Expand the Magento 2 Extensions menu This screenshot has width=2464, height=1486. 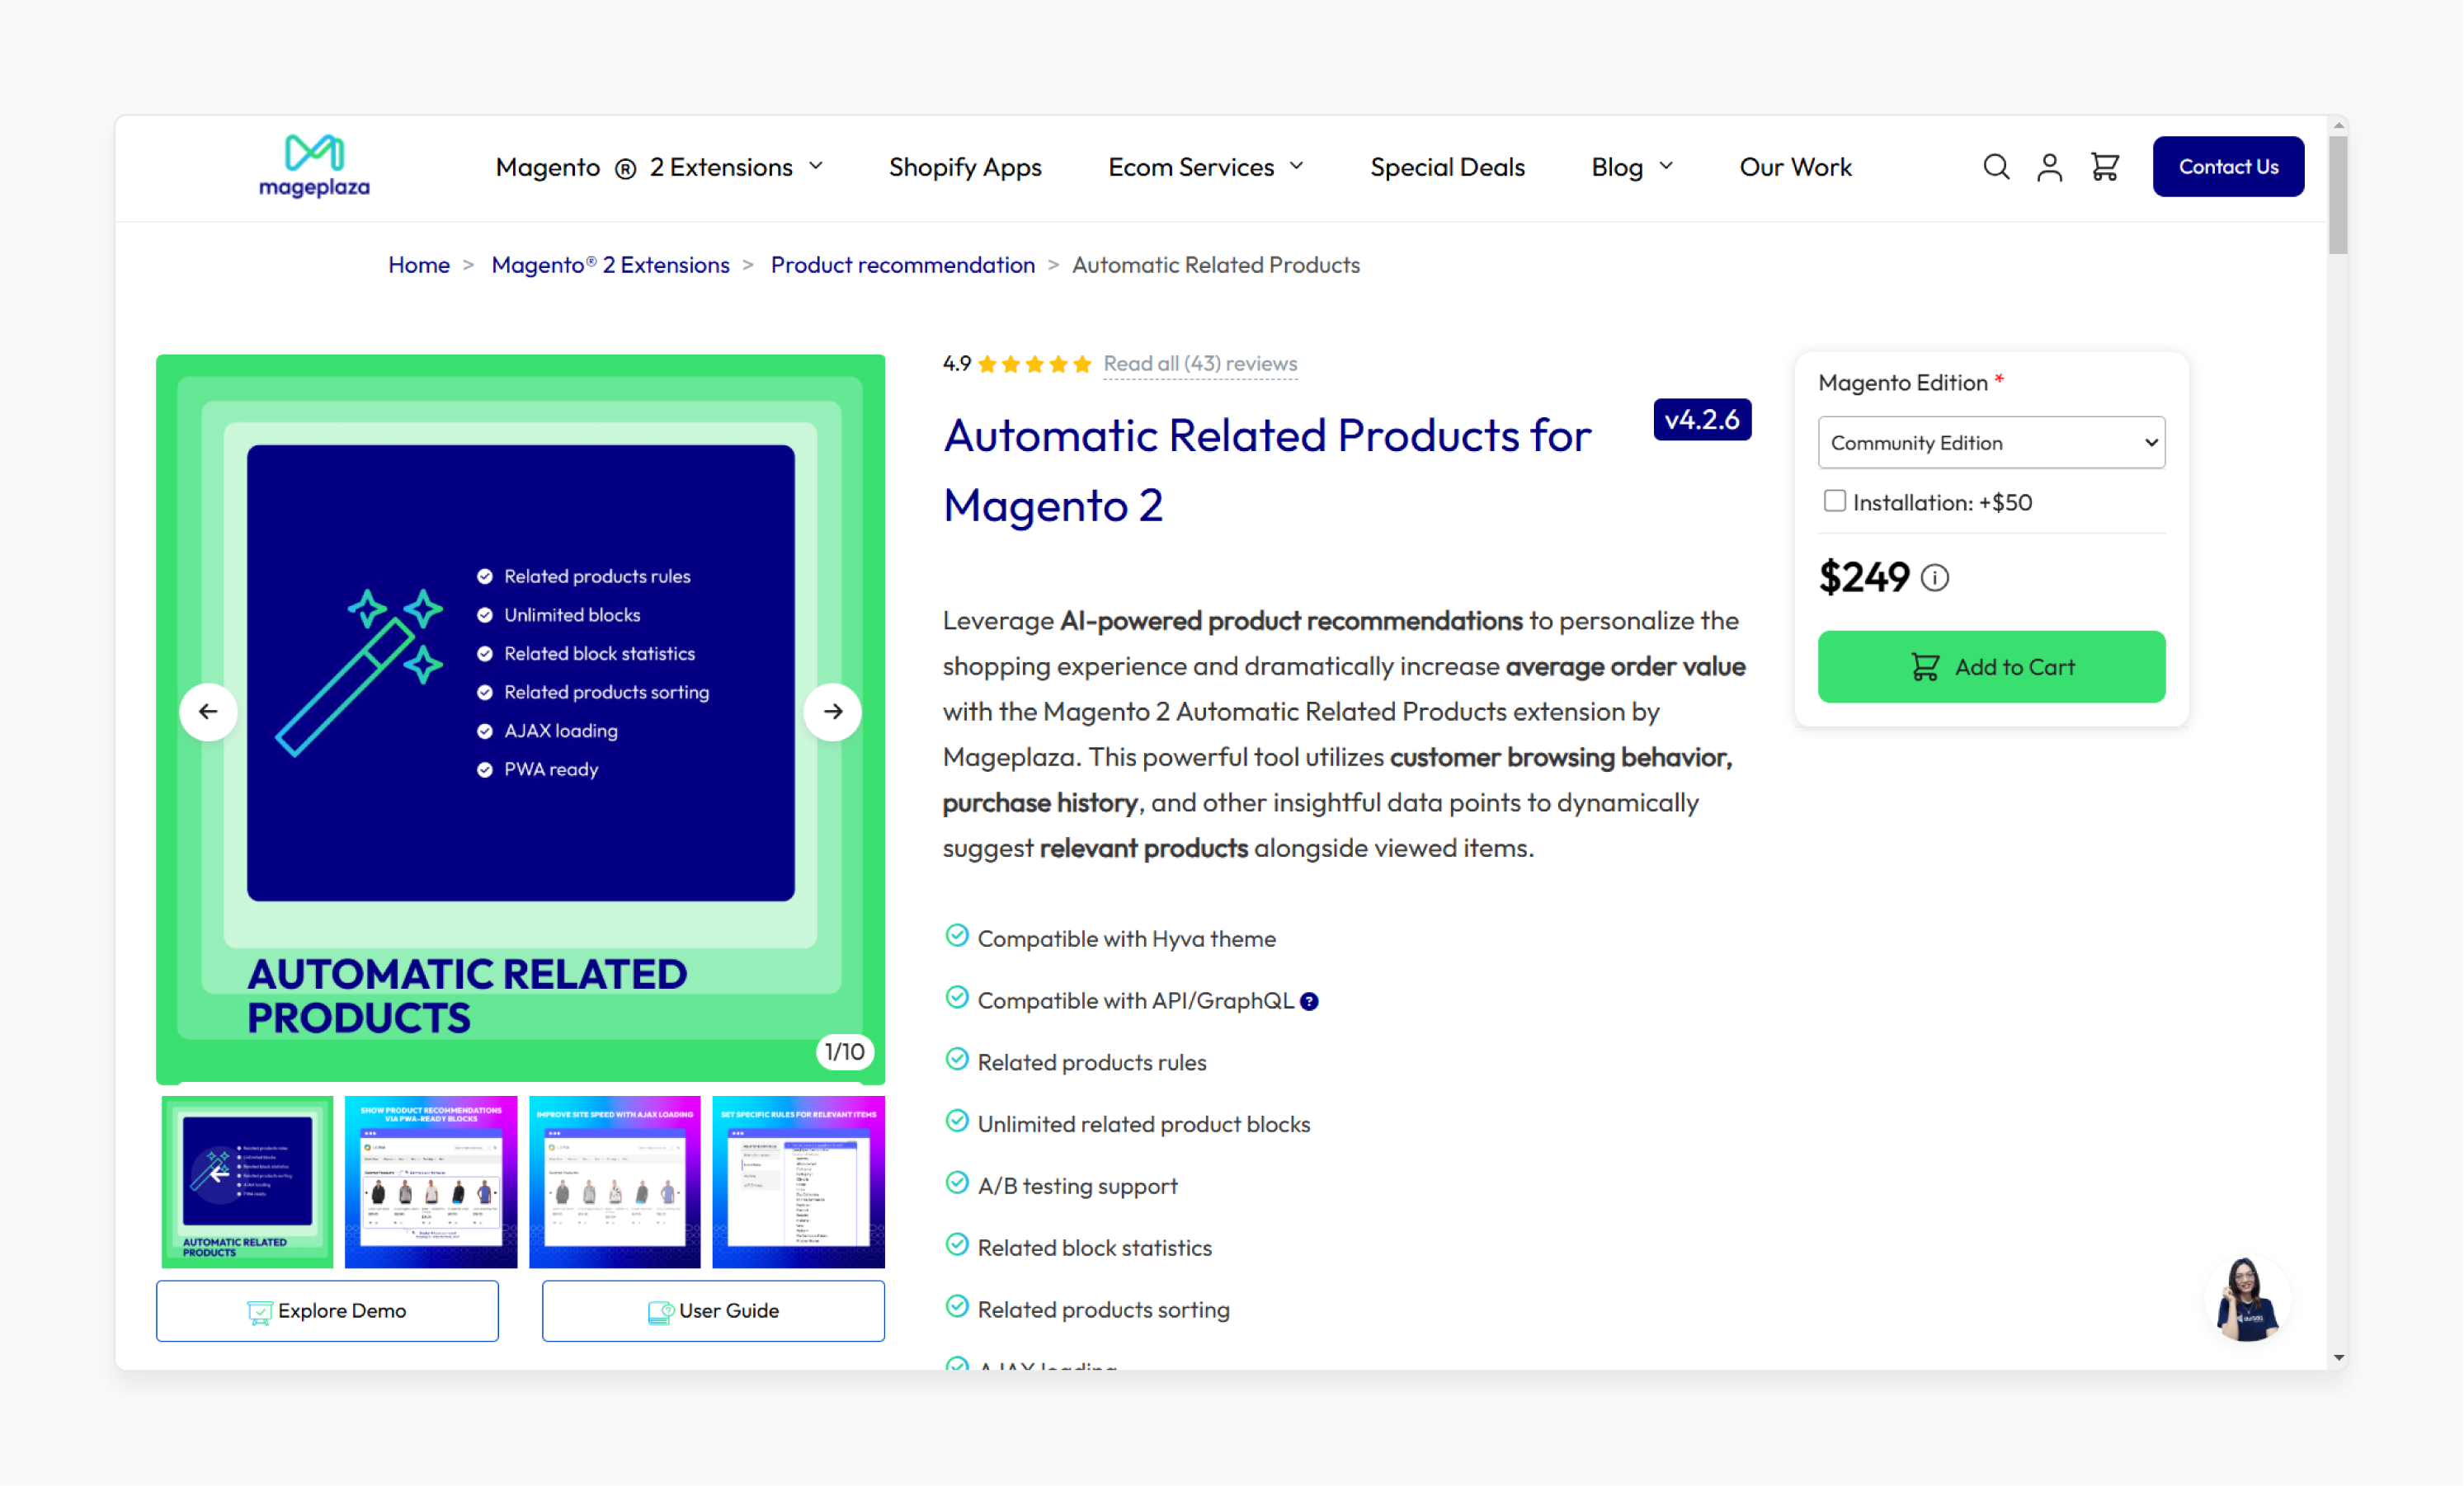point(660,167)
